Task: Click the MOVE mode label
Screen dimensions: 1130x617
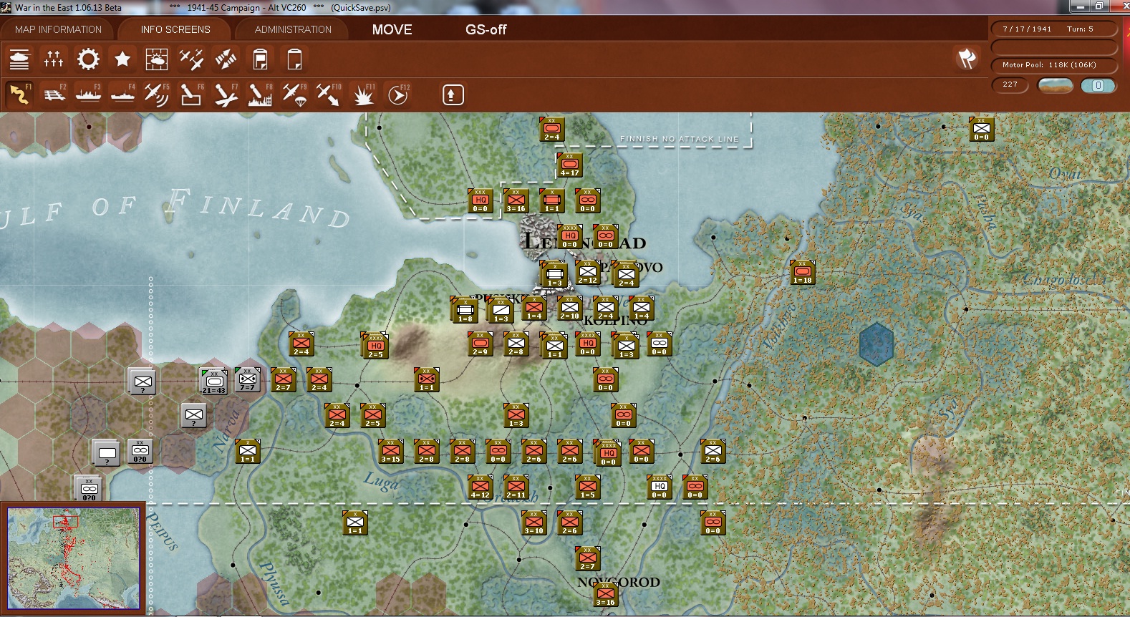Action: coord(392,29)
